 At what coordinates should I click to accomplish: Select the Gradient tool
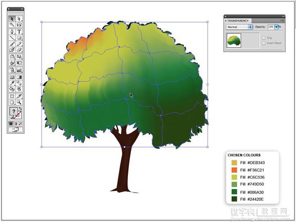(x=19, y=77)
